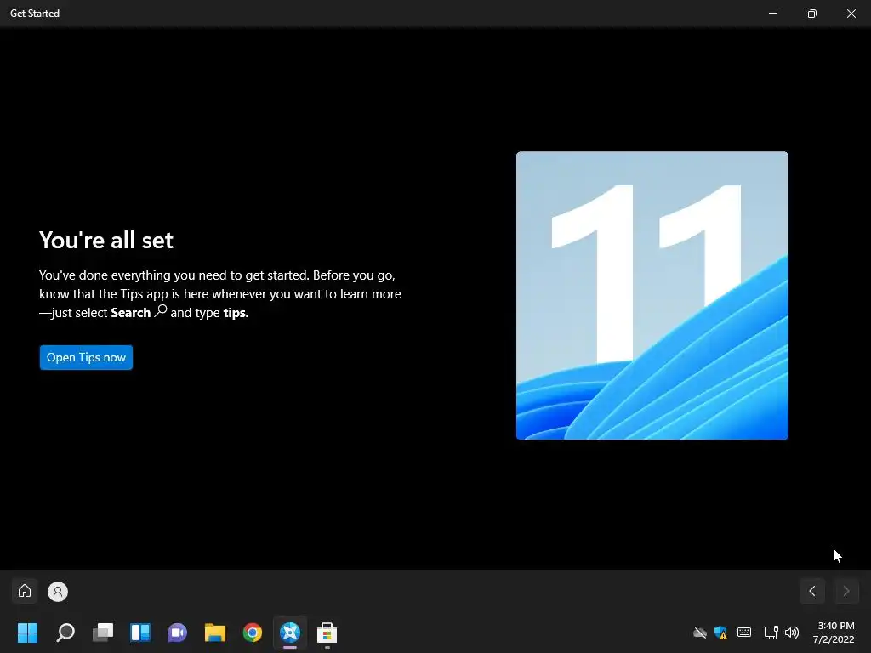Open the Widgets taskbar icon
This screenshot has height=653, width=871.
[140, 633]
